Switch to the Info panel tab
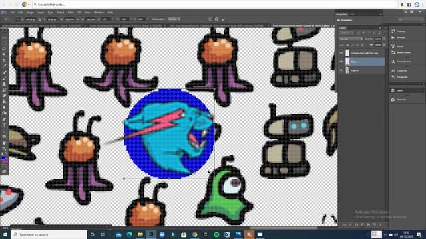 [x=352, y=15]
